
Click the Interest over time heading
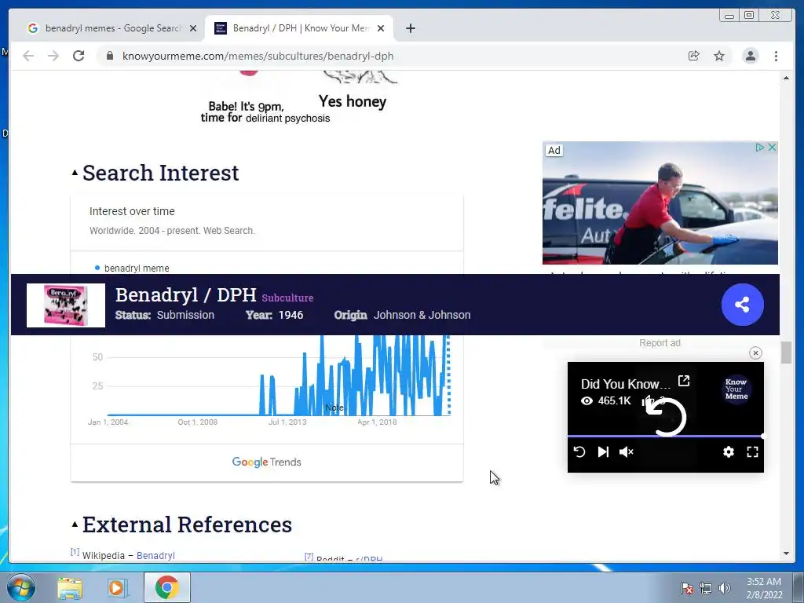click(x=132, y=211)
